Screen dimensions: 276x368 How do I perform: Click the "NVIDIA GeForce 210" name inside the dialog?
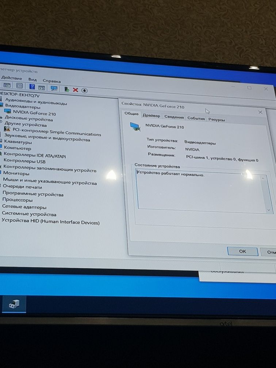click(165, 126)
